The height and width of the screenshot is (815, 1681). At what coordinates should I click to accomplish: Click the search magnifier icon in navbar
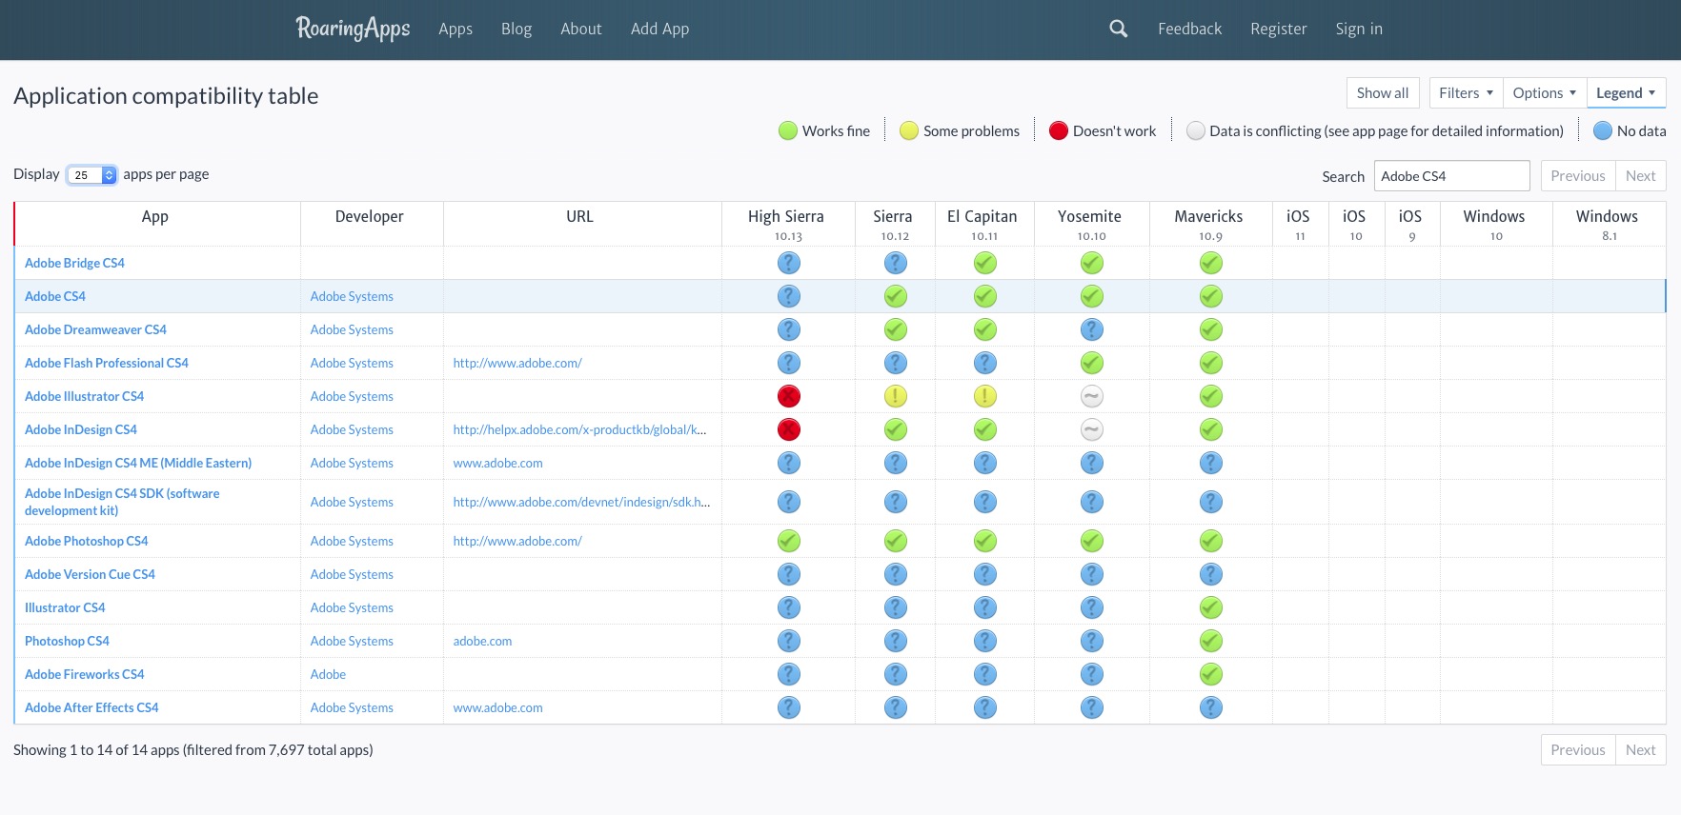[x=1118, y=29]
